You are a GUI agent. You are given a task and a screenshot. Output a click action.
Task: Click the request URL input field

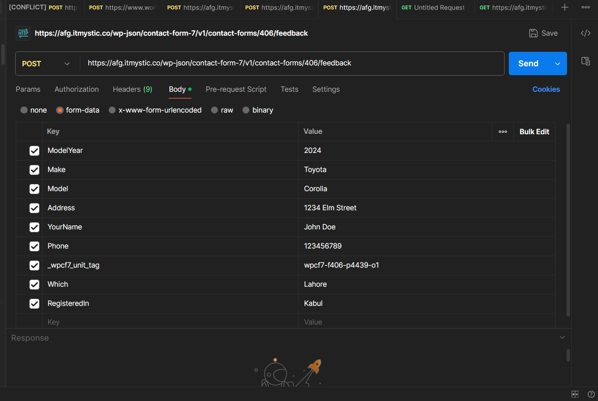292,63
